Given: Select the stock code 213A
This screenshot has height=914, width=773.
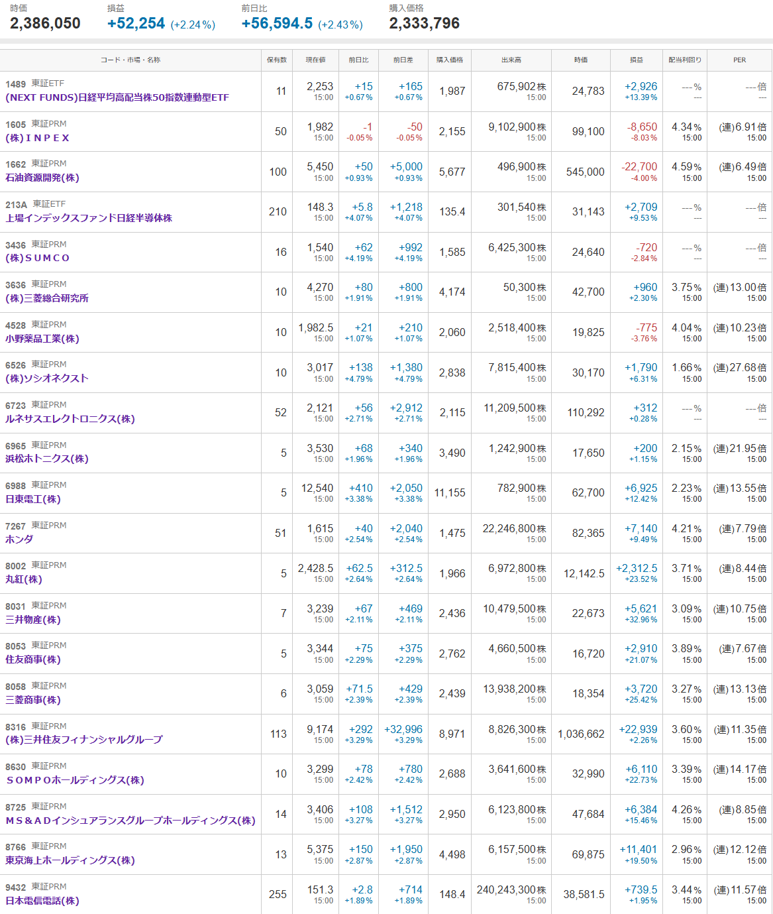Looking at the screenshot, I should tap(17, 205).
